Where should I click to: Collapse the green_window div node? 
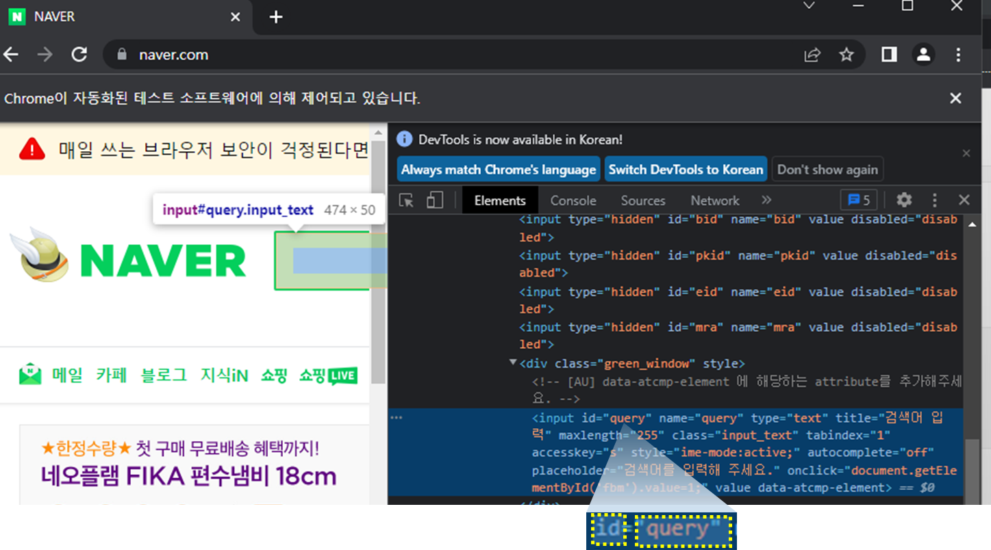513,362
